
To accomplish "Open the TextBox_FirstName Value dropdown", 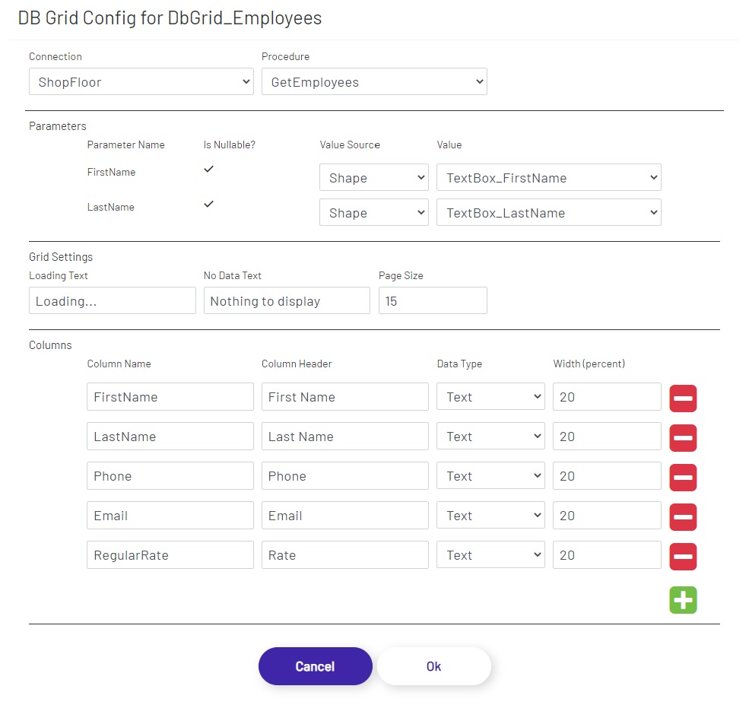I will click(x=548, y=177).
